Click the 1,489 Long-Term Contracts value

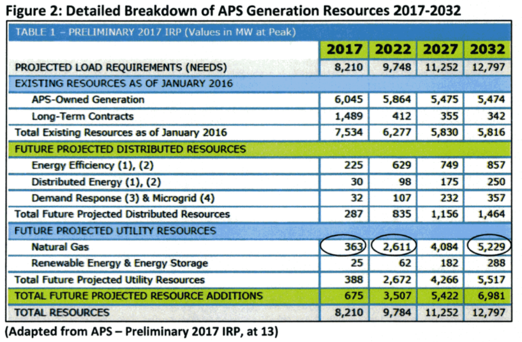pyautogui.click(x=348, y=116)
